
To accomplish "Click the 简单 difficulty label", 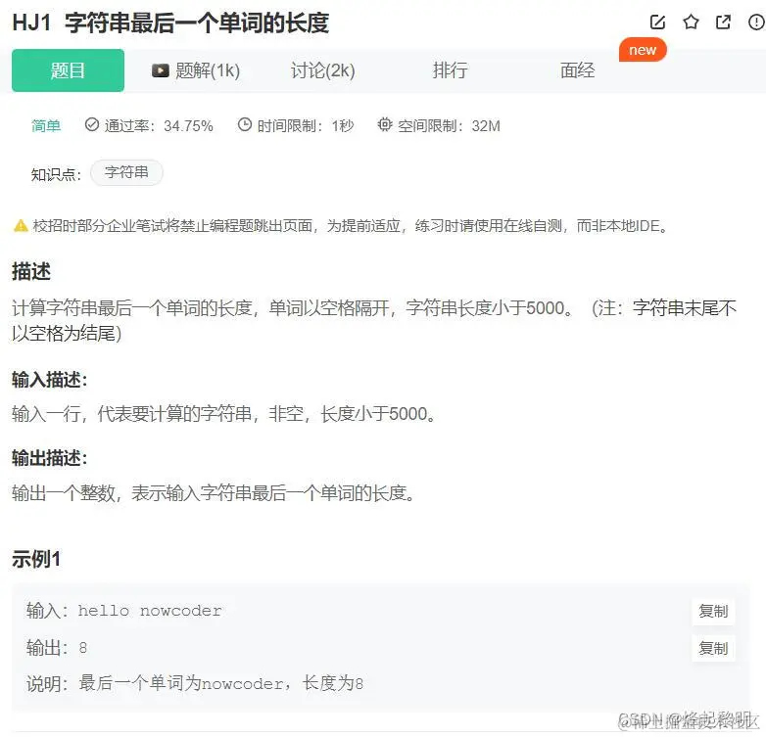I will tap(46, 126).
